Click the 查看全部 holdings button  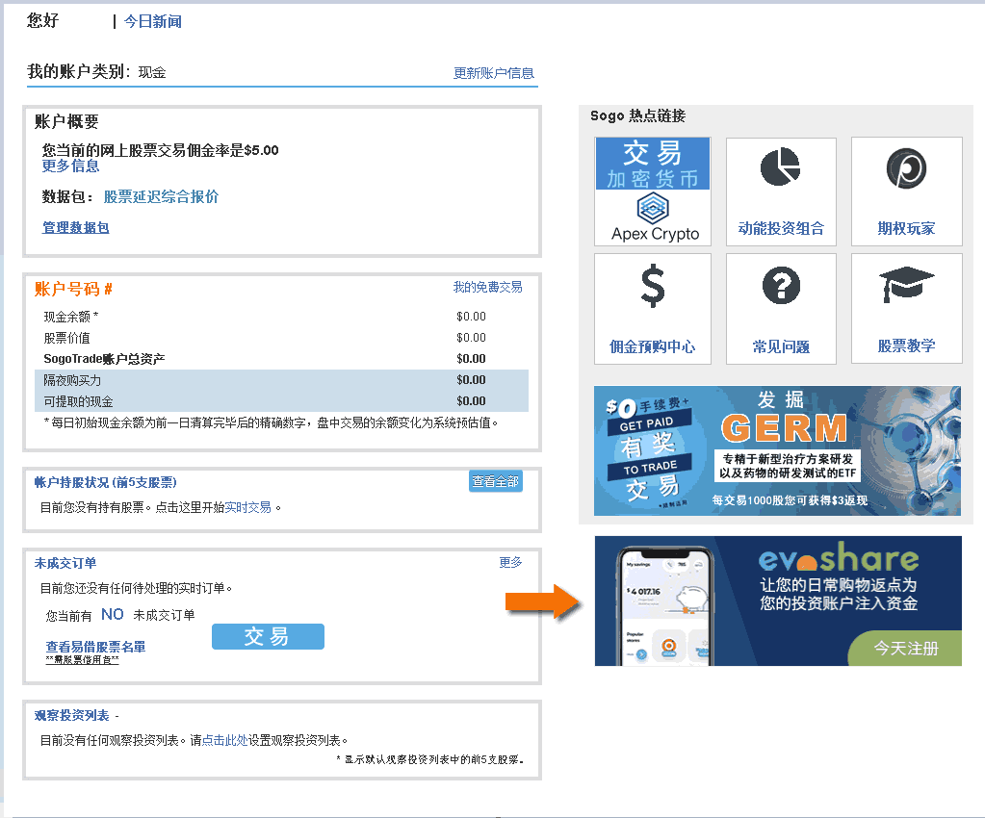pyautogui.click(x=496, y=481)
